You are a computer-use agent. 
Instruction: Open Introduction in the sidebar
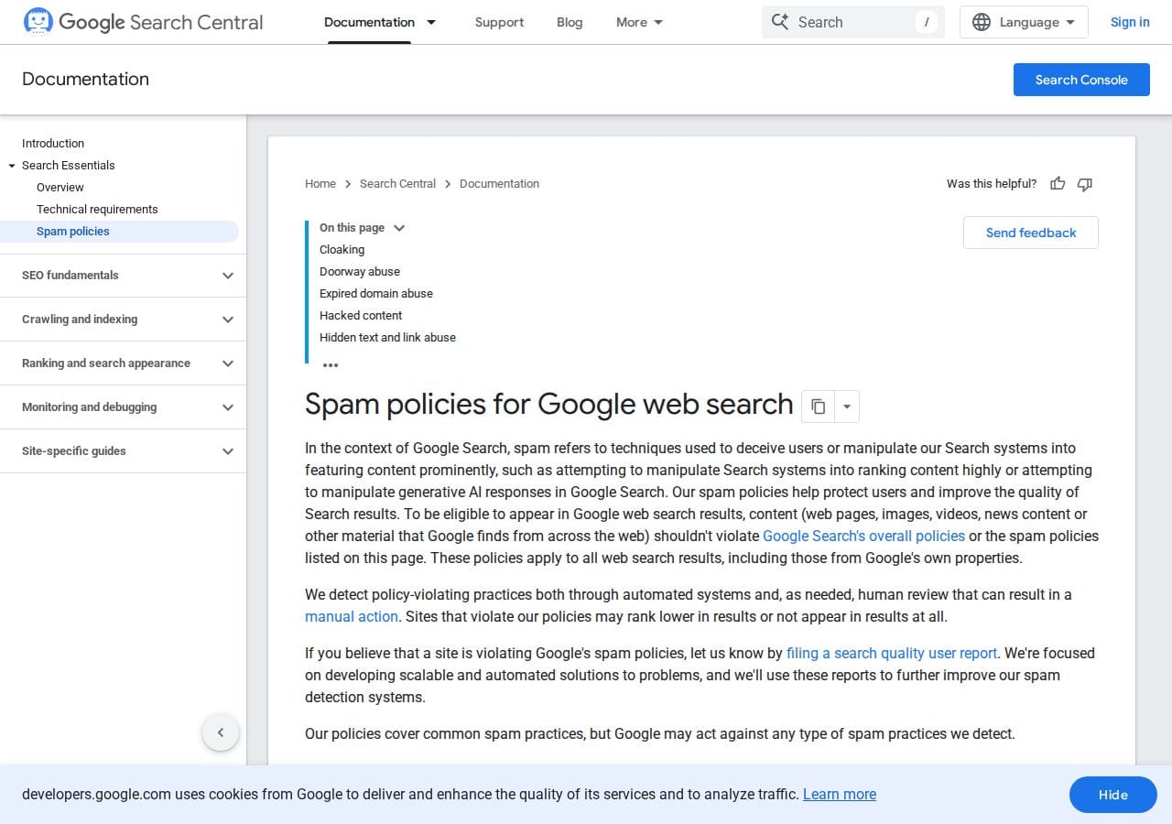[53, 144]
